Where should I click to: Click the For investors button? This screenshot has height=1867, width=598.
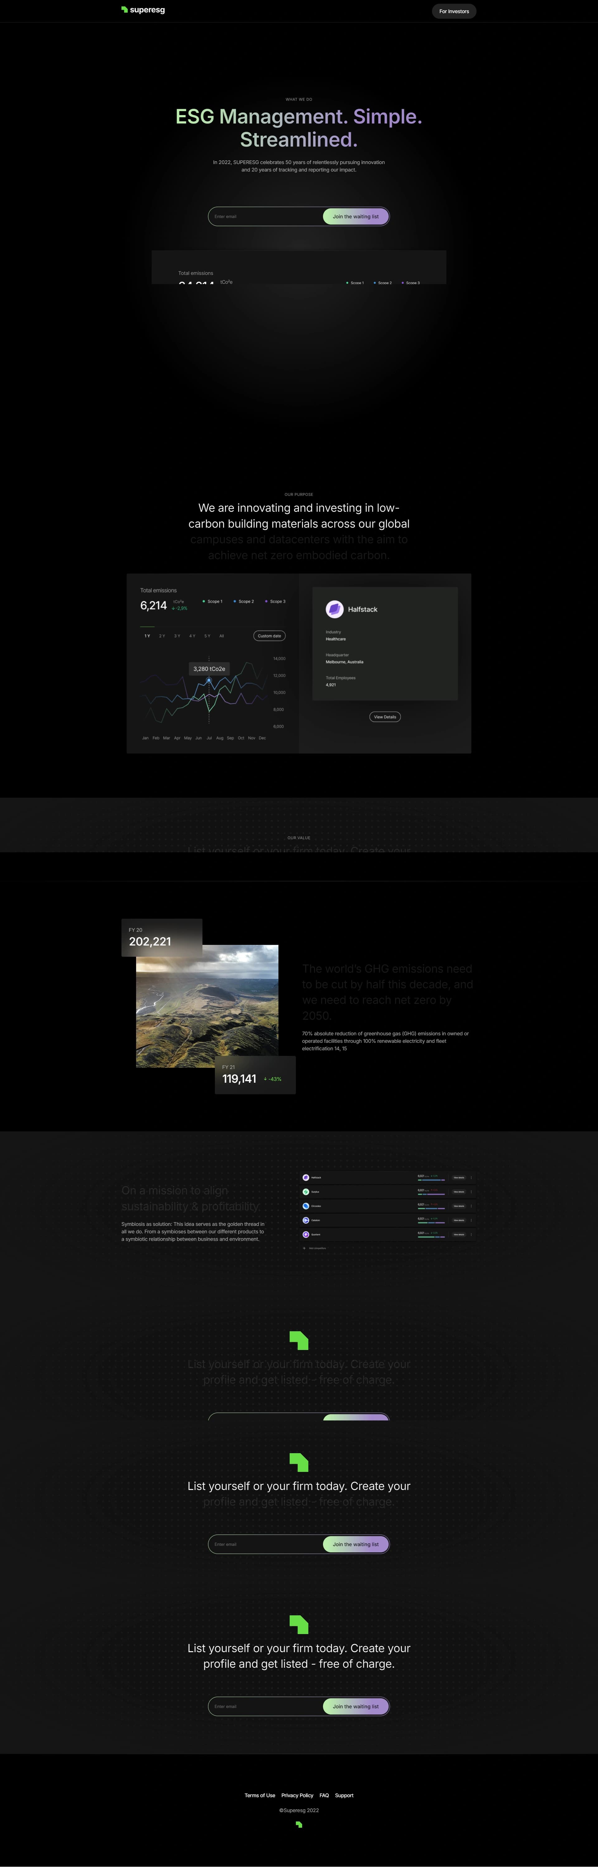(x=454, y=11)
